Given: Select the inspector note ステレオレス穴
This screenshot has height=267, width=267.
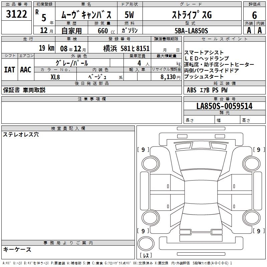Looking at the screenshot, I should click(21, 135).
